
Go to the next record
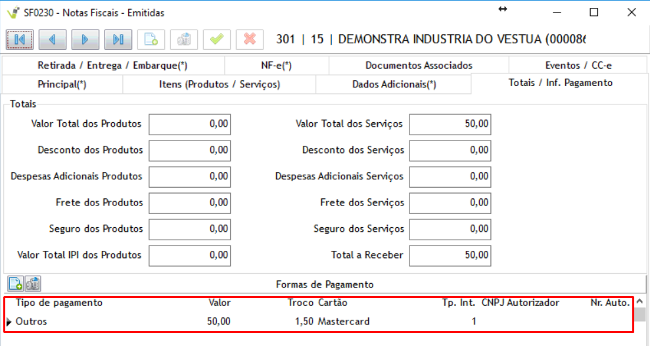click(85, 39)
